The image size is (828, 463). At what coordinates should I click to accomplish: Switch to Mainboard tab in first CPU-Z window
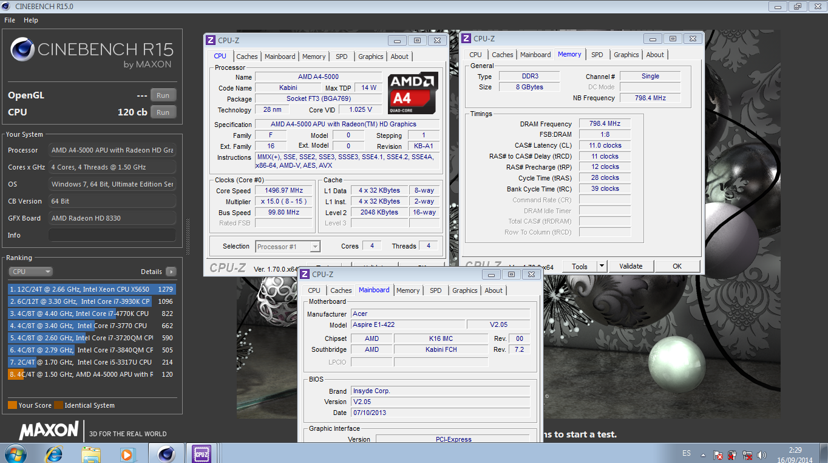click(x=280, y=57)
